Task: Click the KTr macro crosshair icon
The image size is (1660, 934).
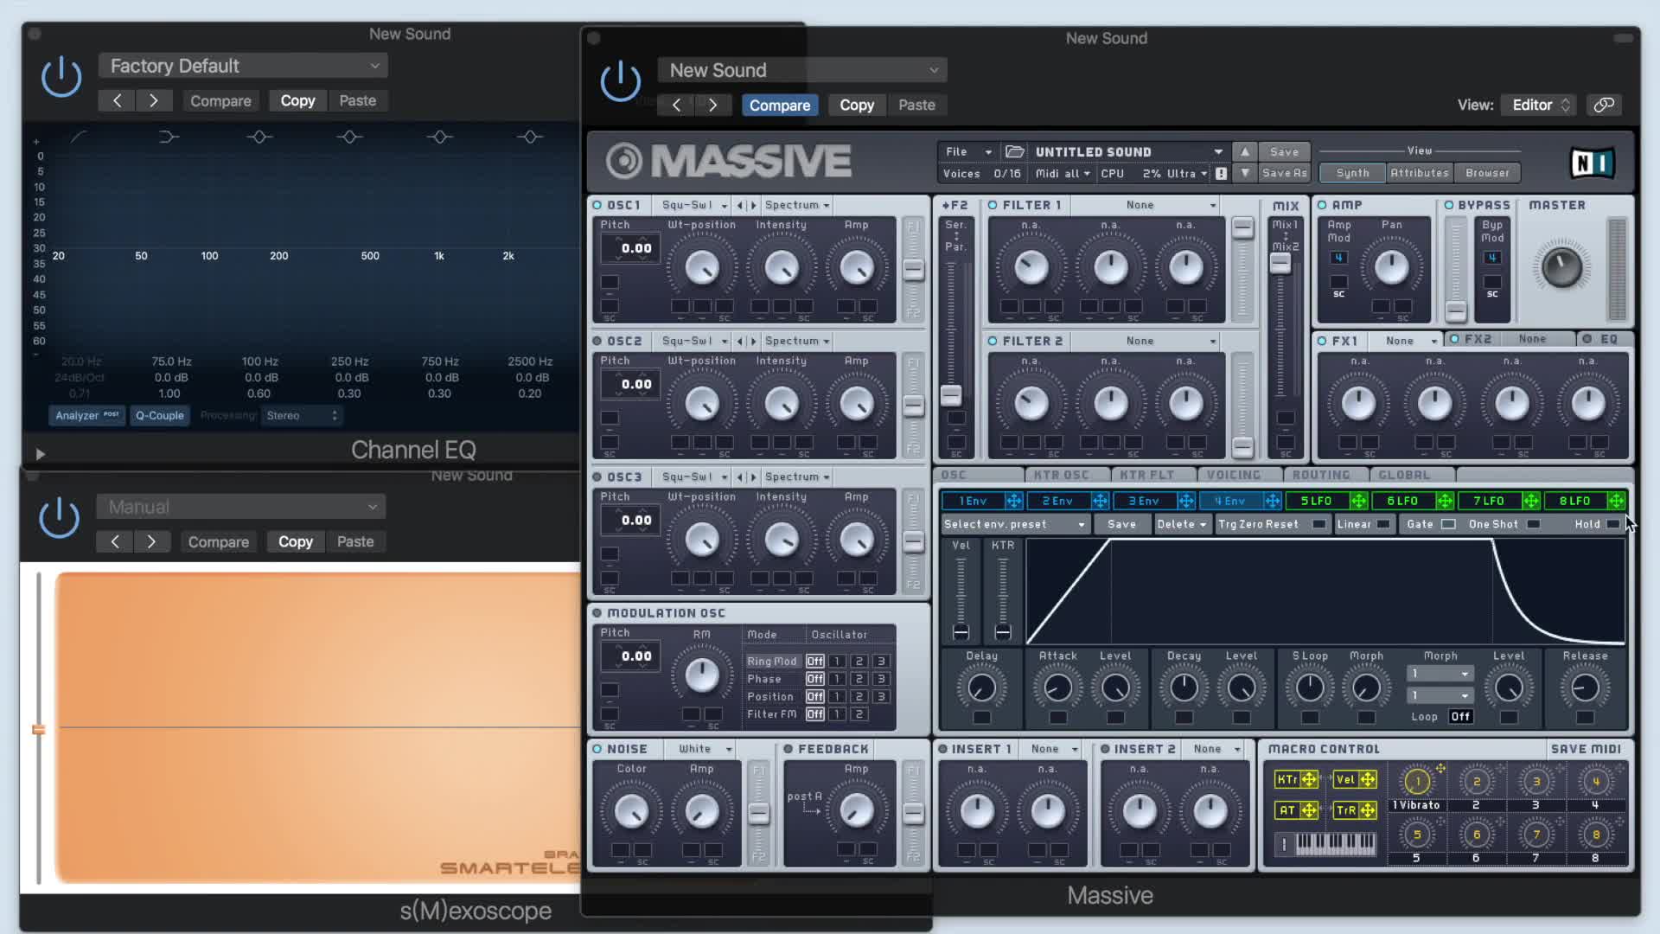Action: coord(1309,779)
